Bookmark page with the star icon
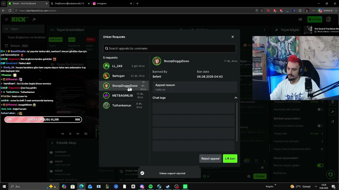 tap(262, 11)
